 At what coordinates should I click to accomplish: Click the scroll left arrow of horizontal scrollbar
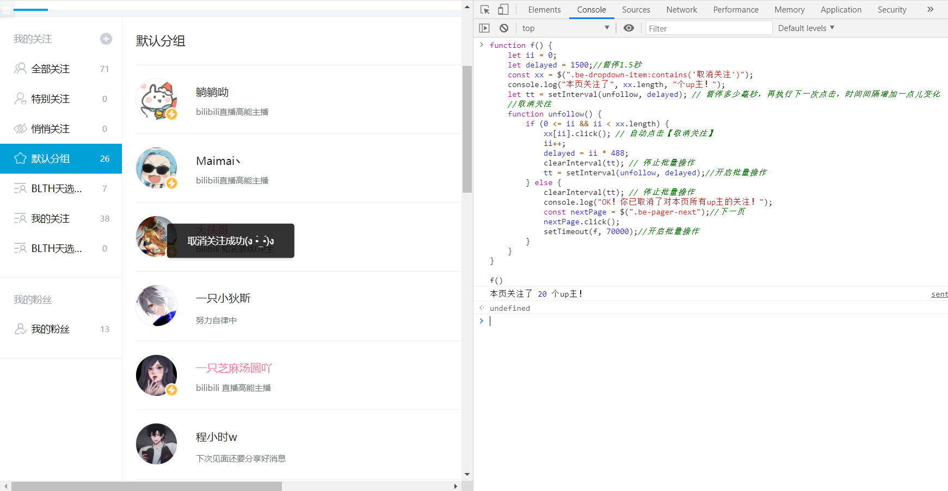pos(5,486)
